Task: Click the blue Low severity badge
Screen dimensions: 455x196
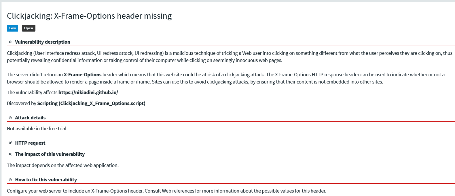Action: coord(12,28)
